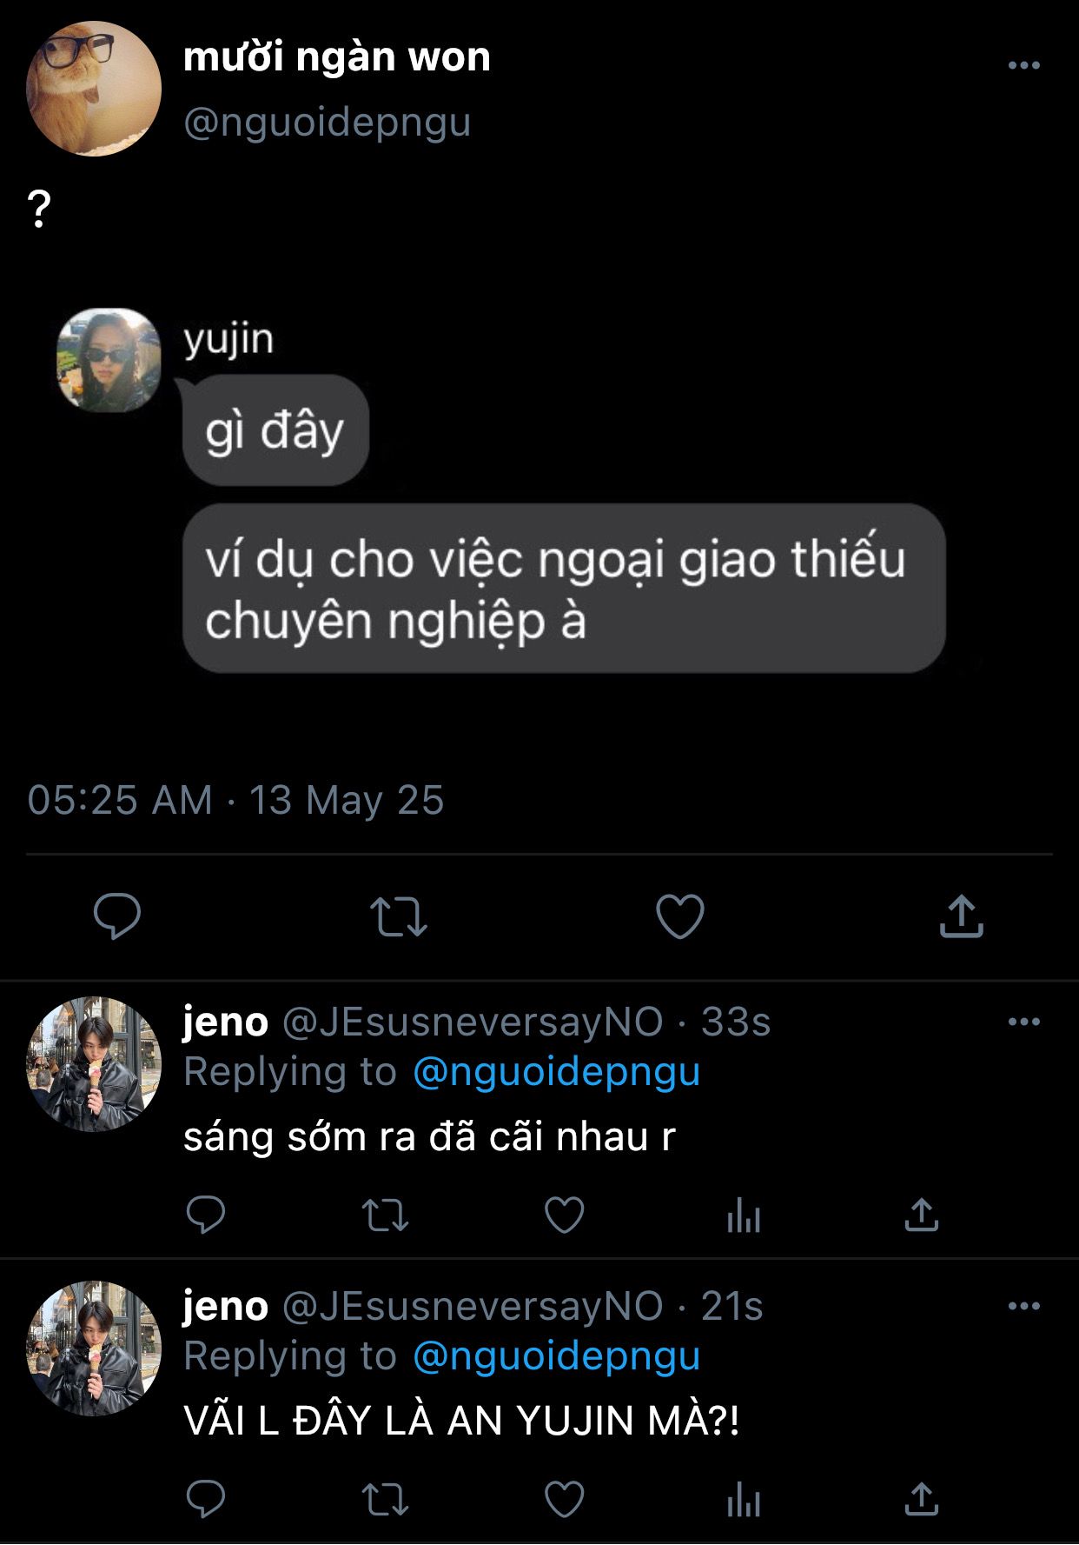Reply to jeno's 21s comment
1079x1545 pixels.
206,1499
